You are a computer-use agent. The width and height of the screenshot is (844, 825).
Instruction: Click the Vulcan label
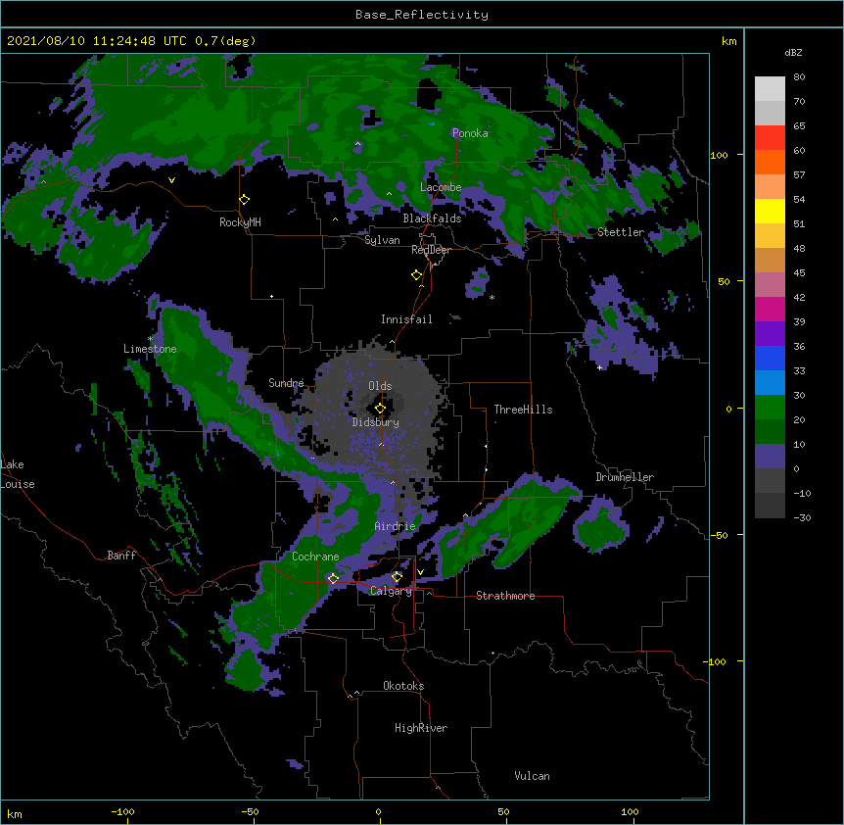(532, 776)
